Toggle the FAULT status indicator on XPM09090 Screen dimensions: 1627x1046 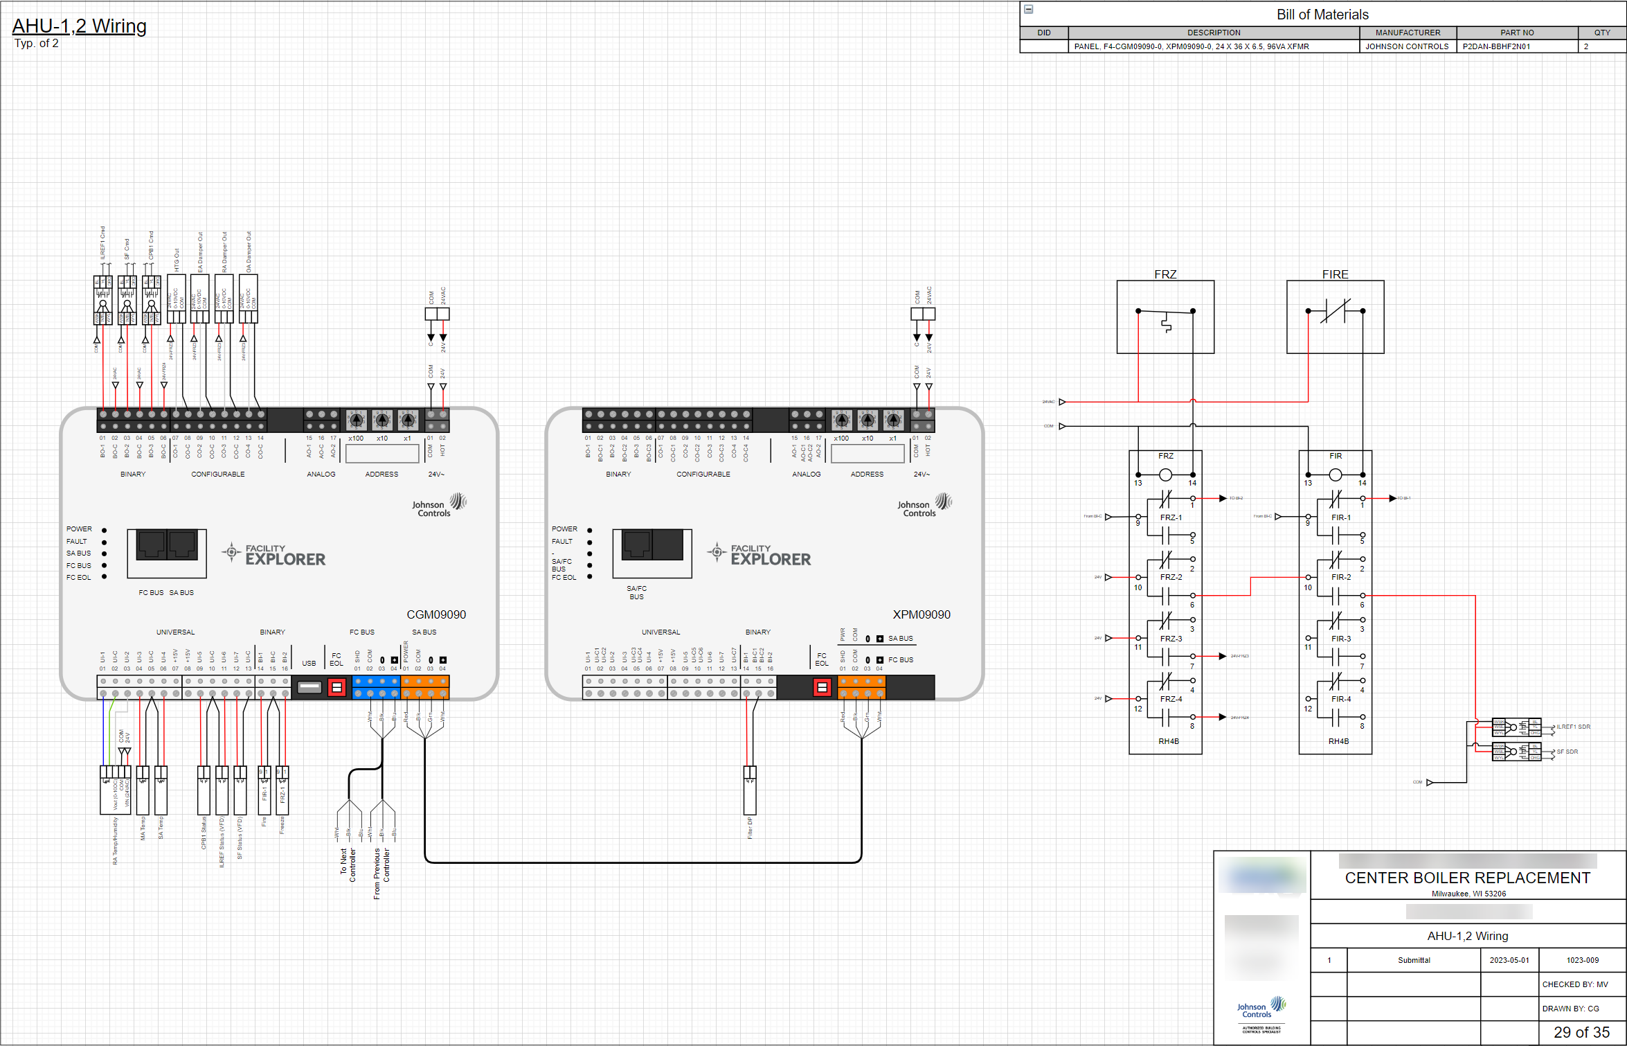[589, 541]
